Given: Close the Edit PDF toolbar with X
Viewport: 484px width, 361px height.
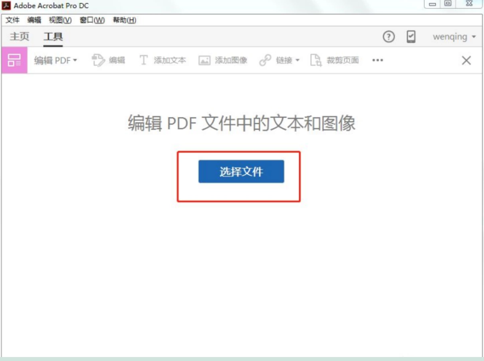Looking at the screenshot, I should (466, 60).
